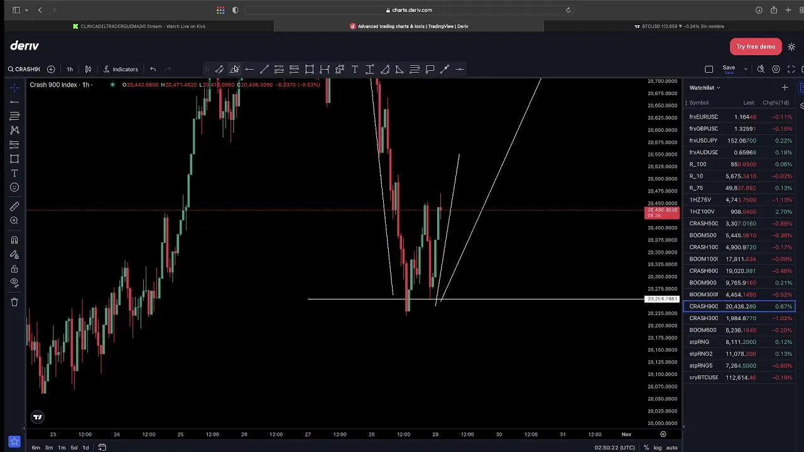This screenshot has width=804, height=452.
Task: Open time zone menu 02:50:22 (UTC)
Action: click(x=614, y=448)
